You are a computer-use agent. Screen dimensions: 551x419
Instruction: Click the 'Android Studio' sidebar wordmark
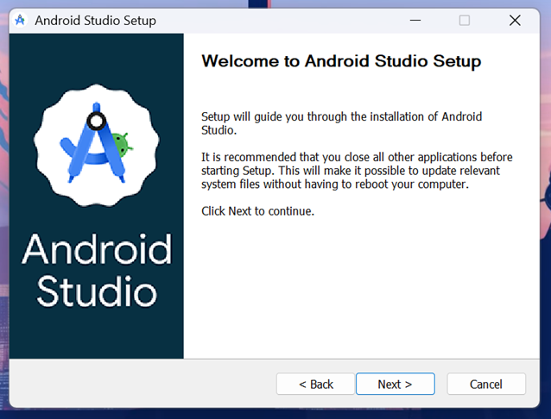pos(97,270)
